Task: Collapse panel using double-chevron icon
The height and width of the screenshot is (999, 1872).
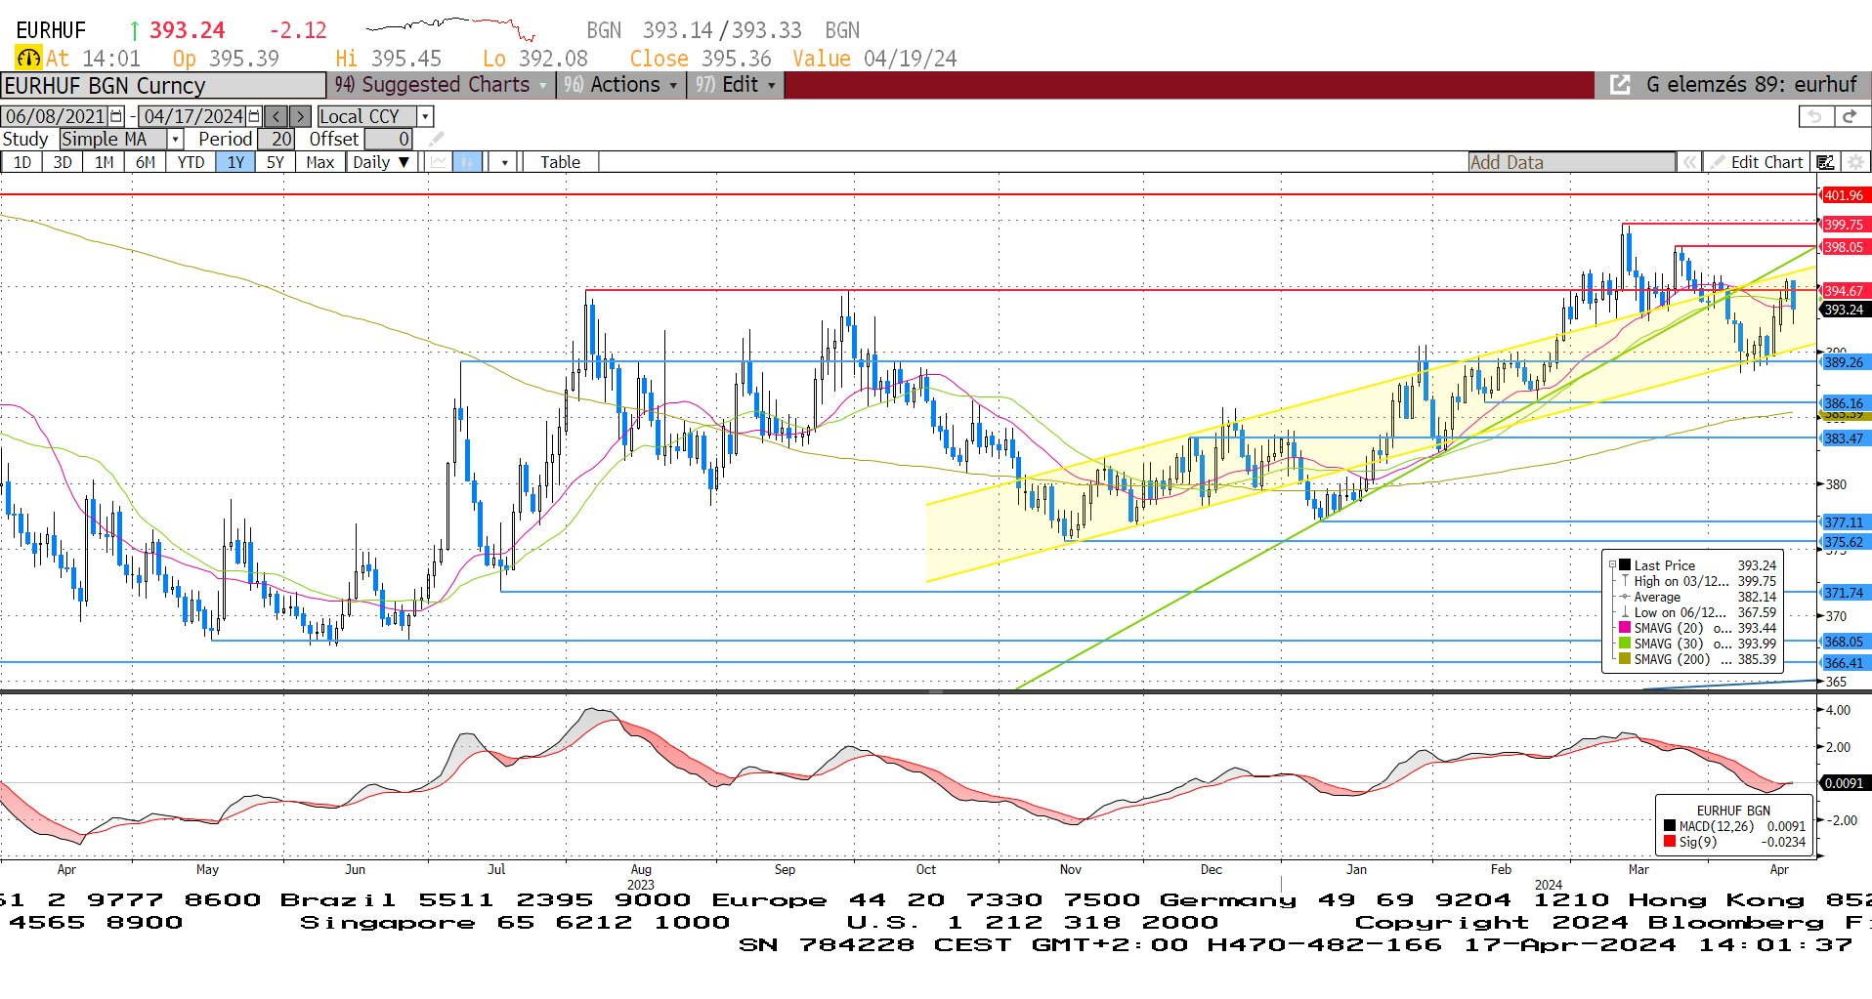Action: point(1689,162)
